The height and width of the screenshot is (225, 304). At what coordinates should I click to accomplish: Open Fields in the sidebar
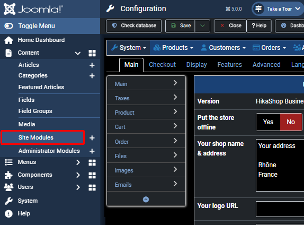(26, 100)
